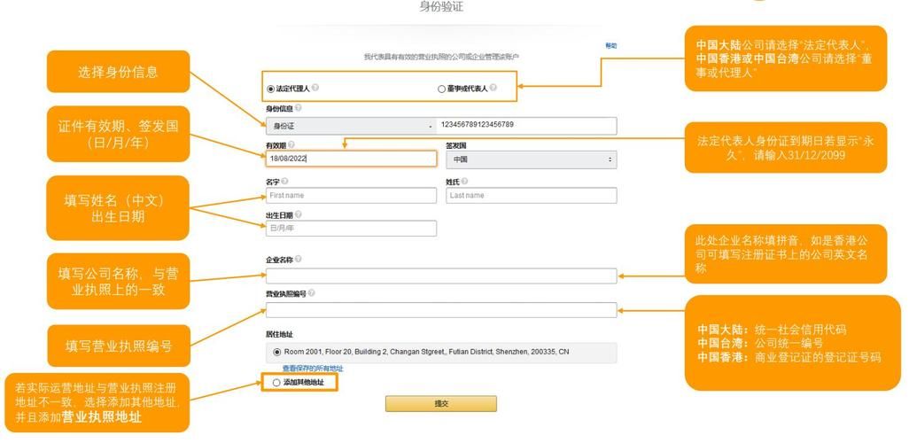The width and height of the screenshot is (909, 443).
Task: Click the 有效期 date field 18/08/2022
Action: point(352,159)
